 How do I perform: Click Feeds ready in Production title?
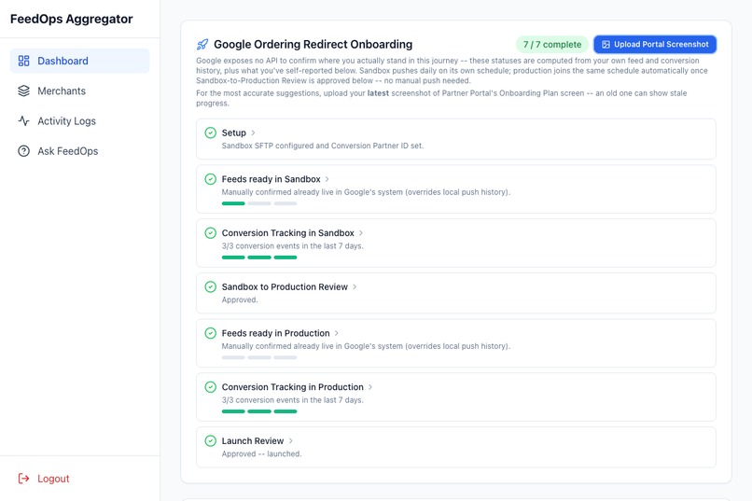276,333
